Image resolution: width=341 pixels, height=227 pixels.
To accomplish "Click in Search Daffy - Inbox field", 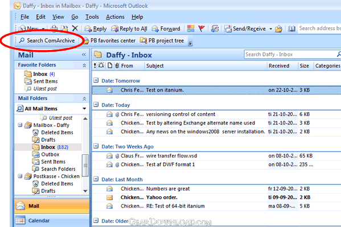I will 290,55.
